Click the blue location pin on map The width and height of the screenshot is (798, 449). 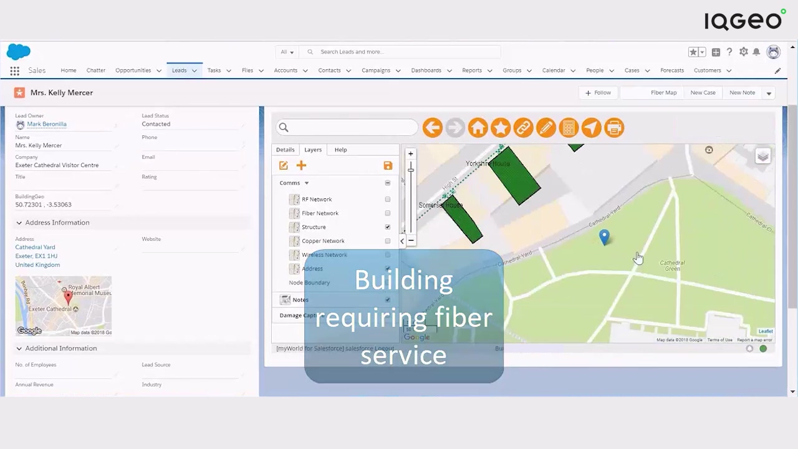(x=604, y=237)
